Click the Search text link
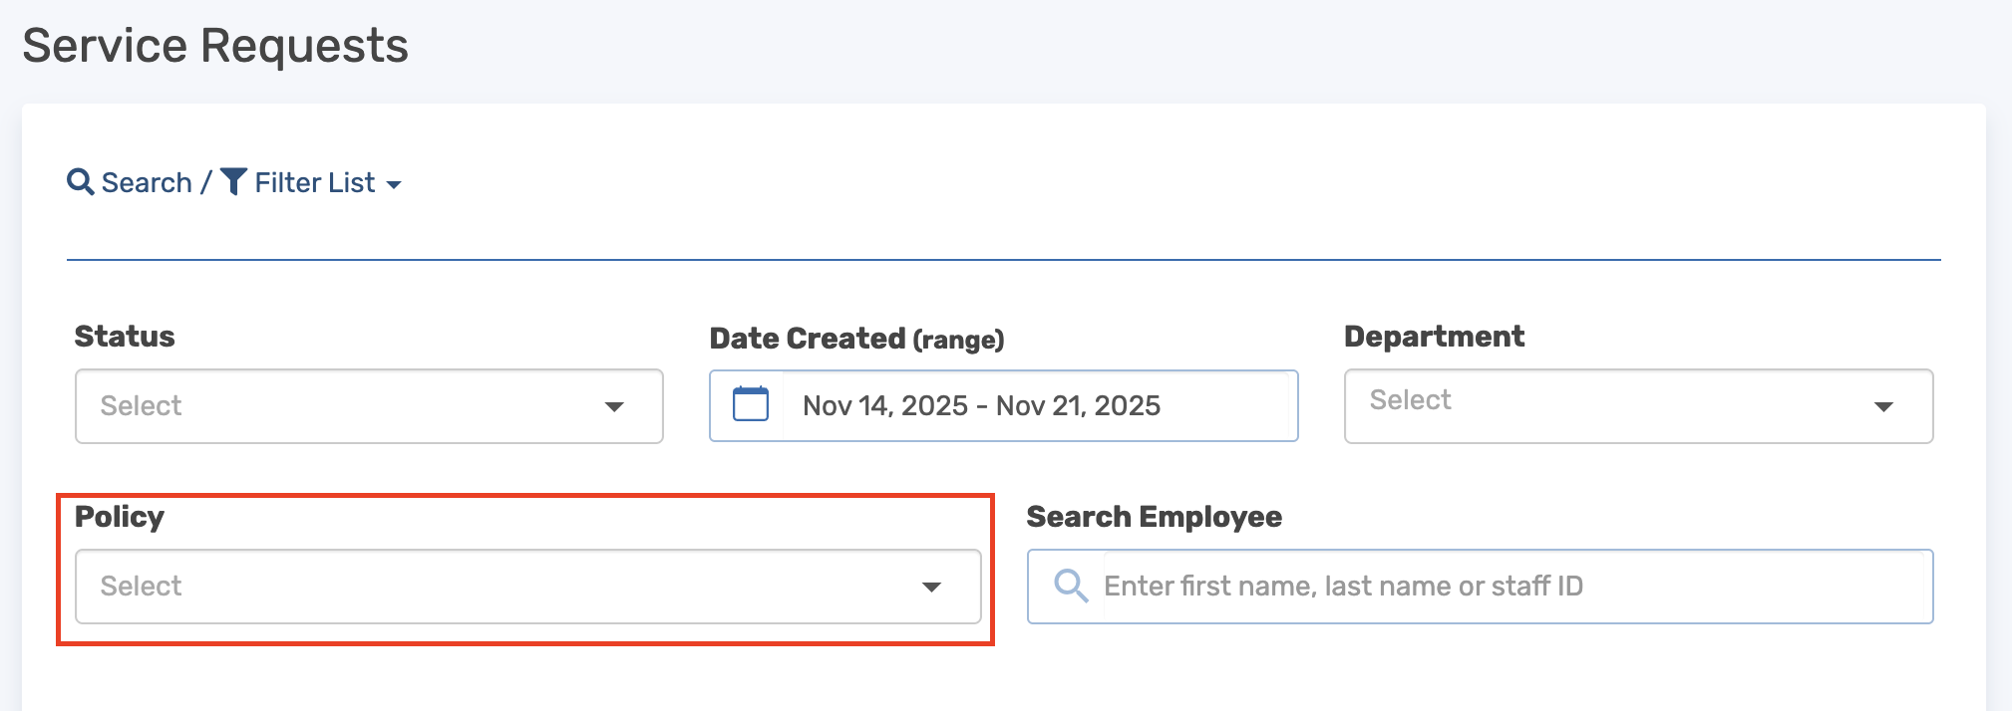The width and height of the screenshot is (2012, 711). [x=147, y=183]
